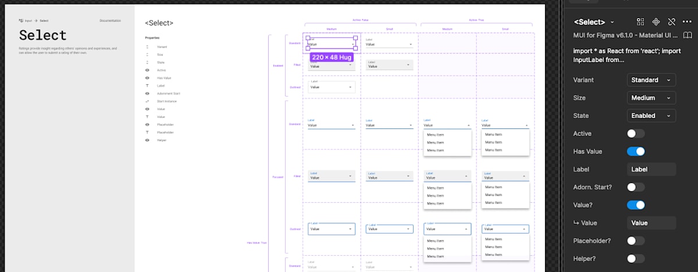This screenshot has height=272, width=698.
Task: Click the Enabled Standard Small select component
Action: pos(389,43)
